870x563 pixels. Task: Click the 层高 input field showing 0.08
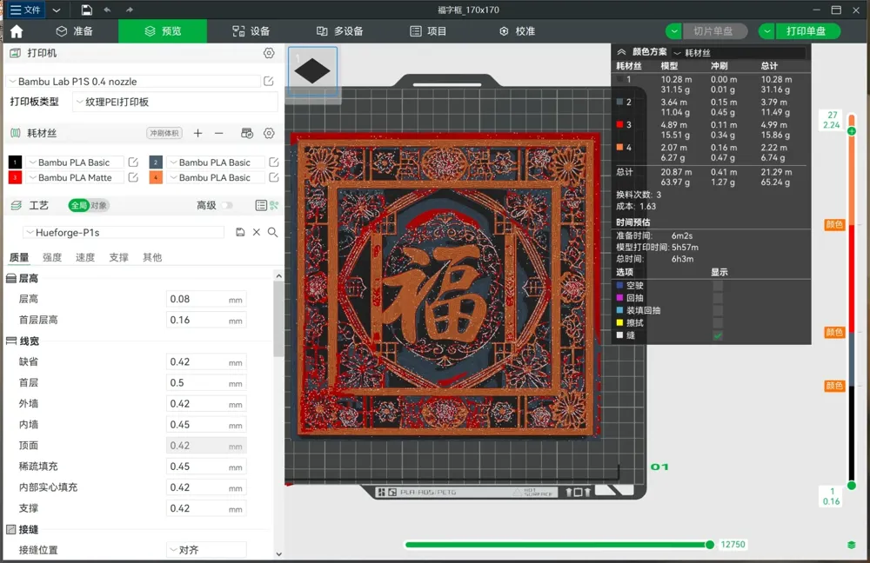(x=206, y=299)
